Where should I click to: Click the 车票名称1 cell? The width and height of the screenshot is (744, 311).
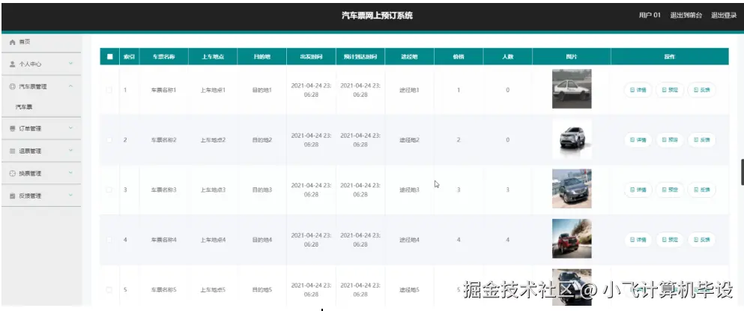[163, 90]
